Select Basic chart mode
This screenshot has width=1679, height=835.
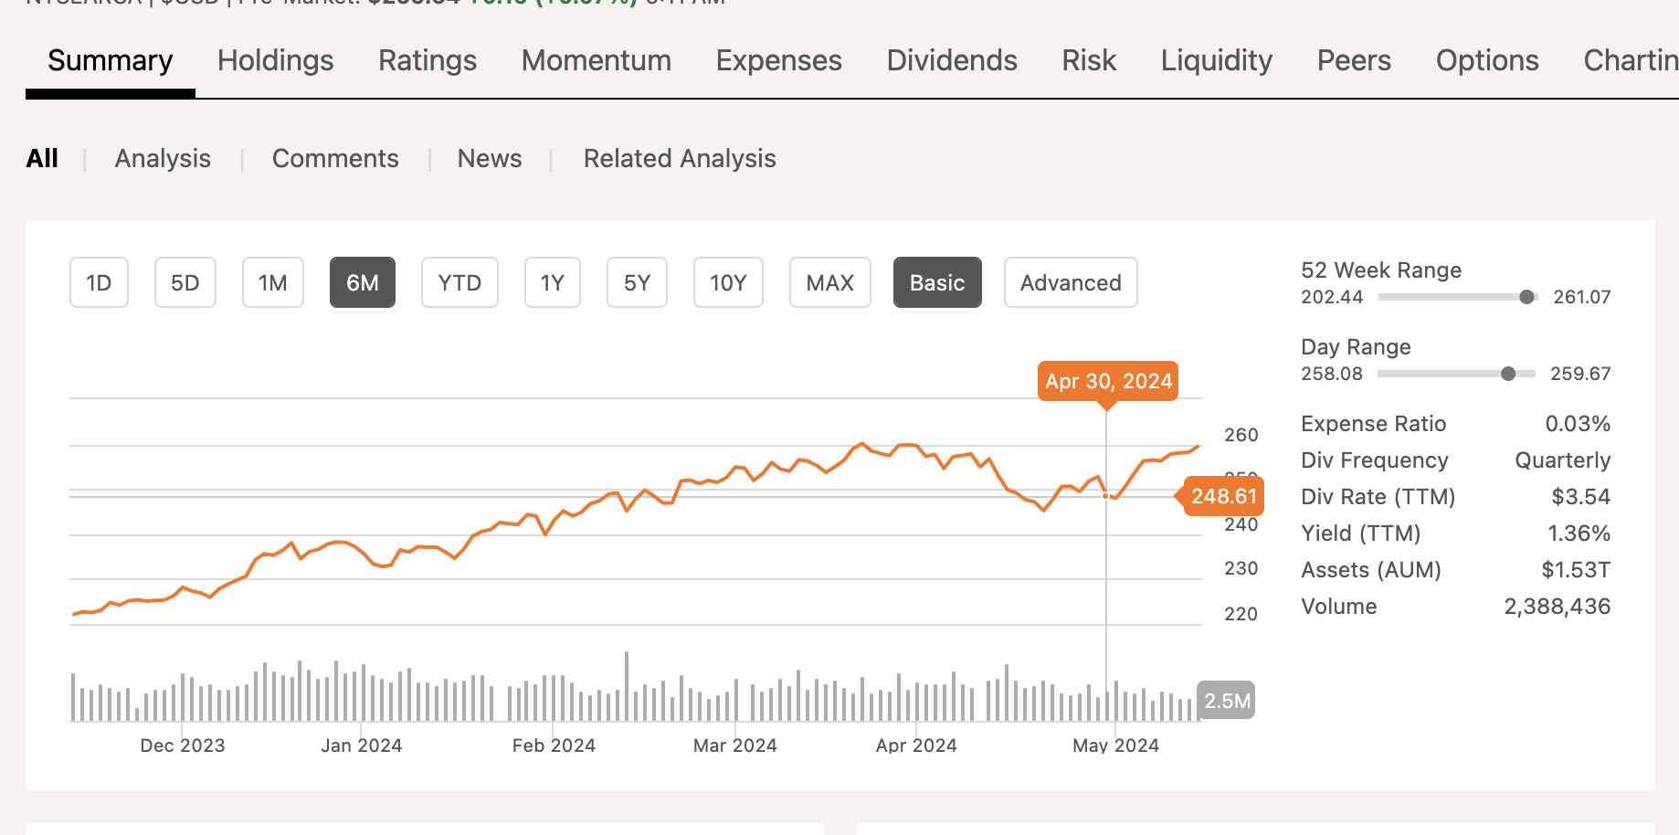(x=936, y=283)
